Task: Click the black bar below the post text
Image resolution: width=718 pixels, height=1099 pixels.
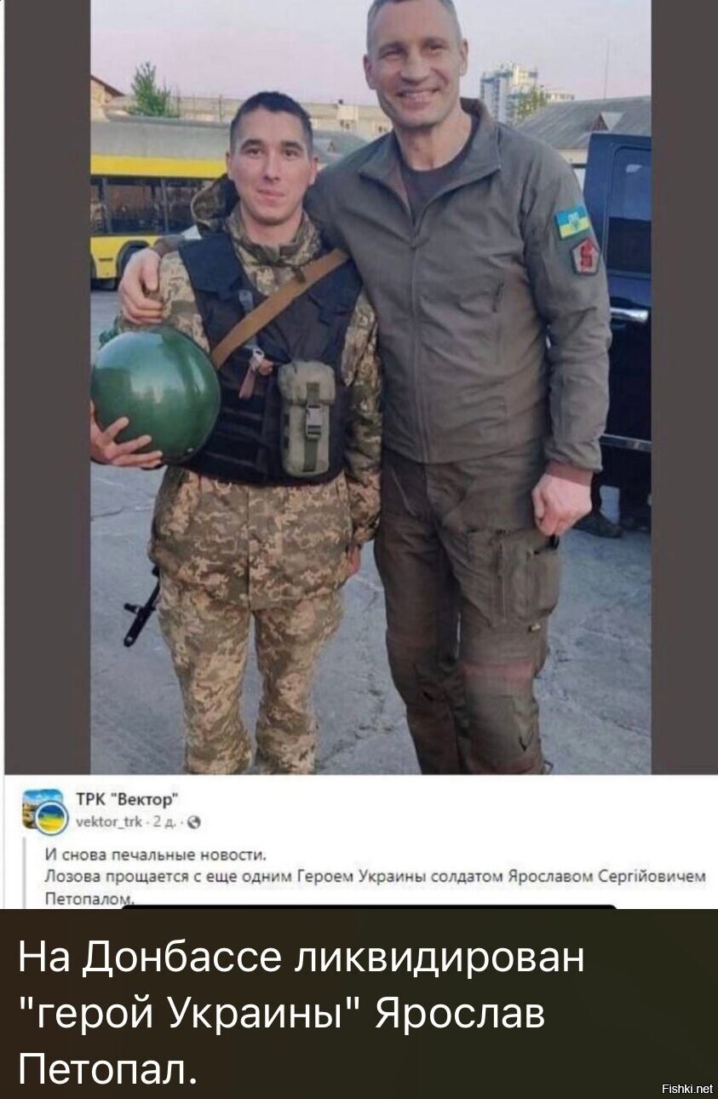Action: [370, 906]
